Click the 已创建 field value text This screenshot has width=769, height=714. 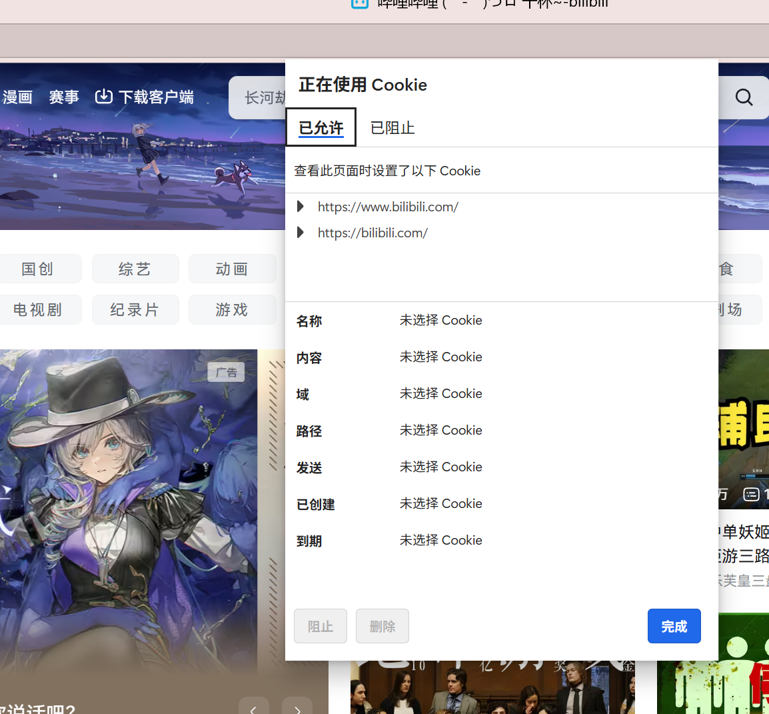pos(440,503)
